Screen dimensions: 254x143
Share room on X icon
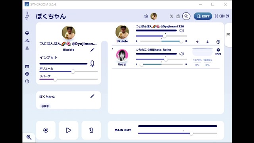pyautogui.click(x=171, y=16)
